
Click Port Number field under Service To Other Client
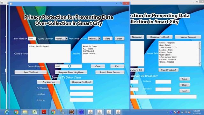point(82,88)
